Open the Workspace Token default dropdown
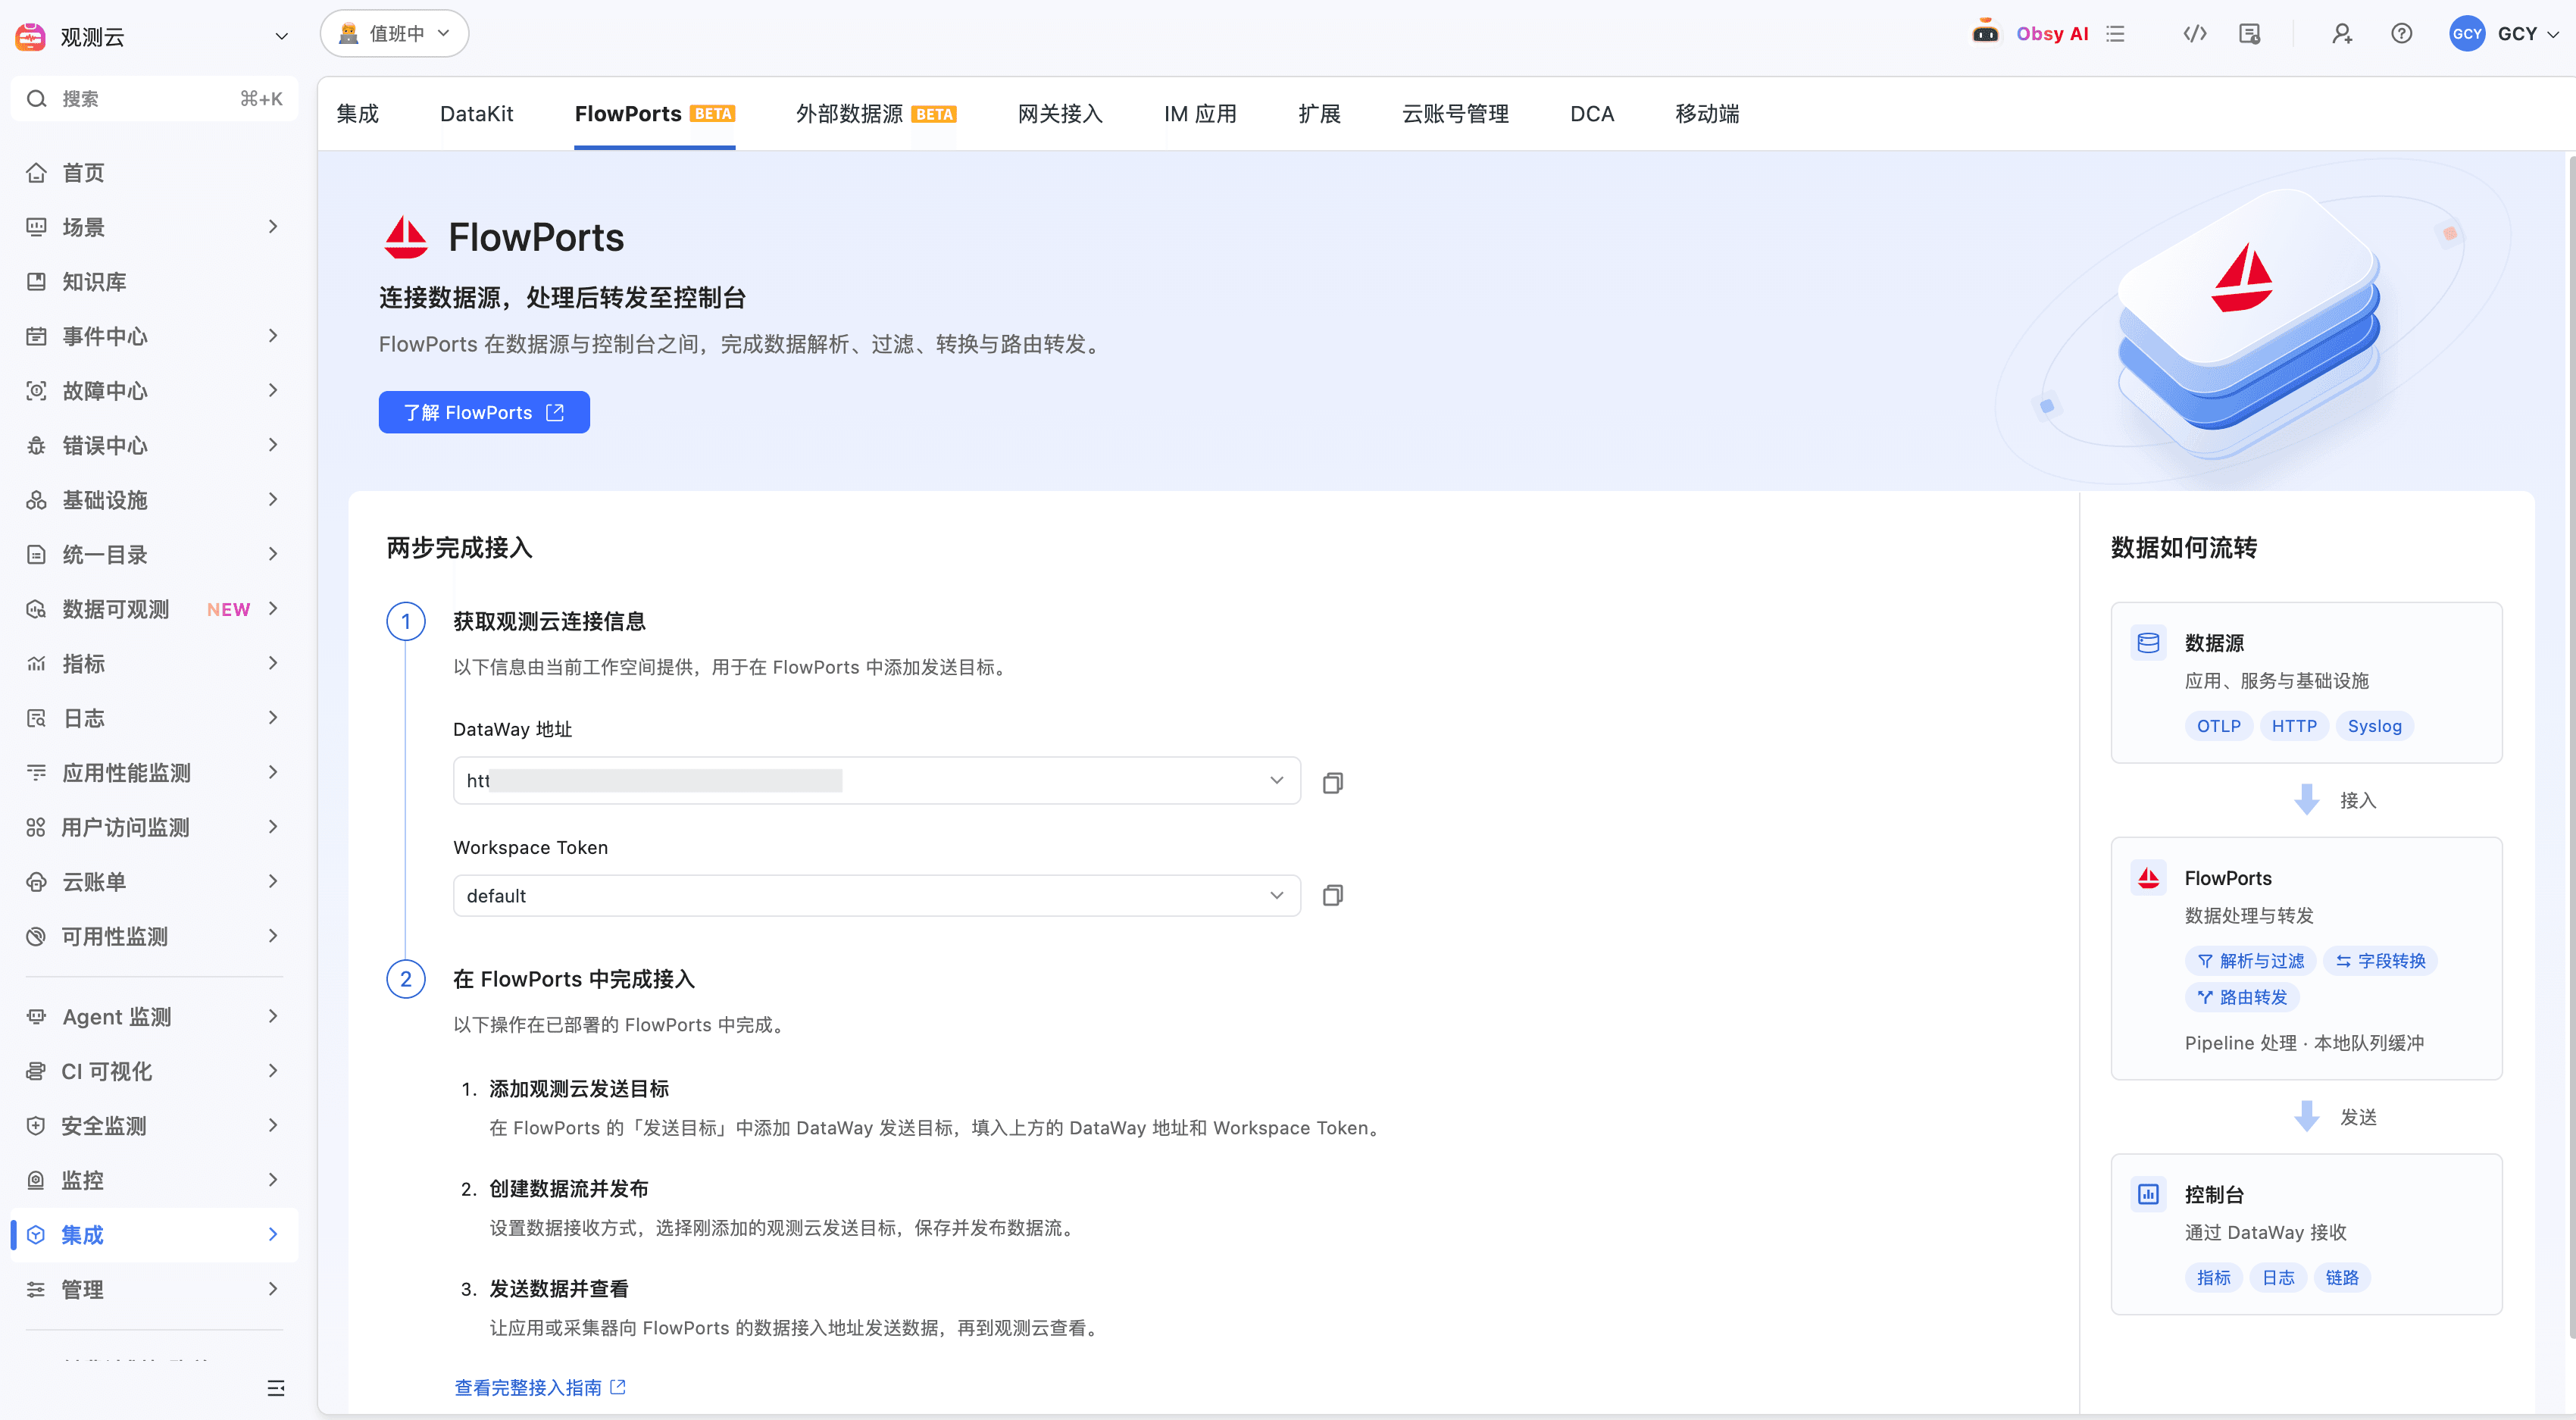The image size is (2576, 1420). (876, 896)
